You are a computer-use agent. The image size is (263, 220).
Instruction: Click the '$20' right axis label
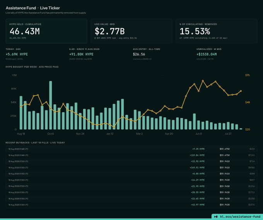pos(248,130)
